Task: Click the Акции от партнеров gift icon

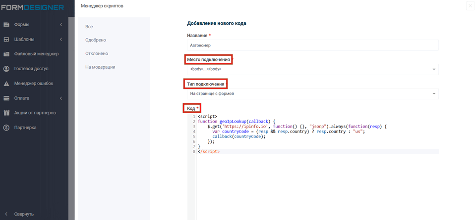Action: coord(6,113)
